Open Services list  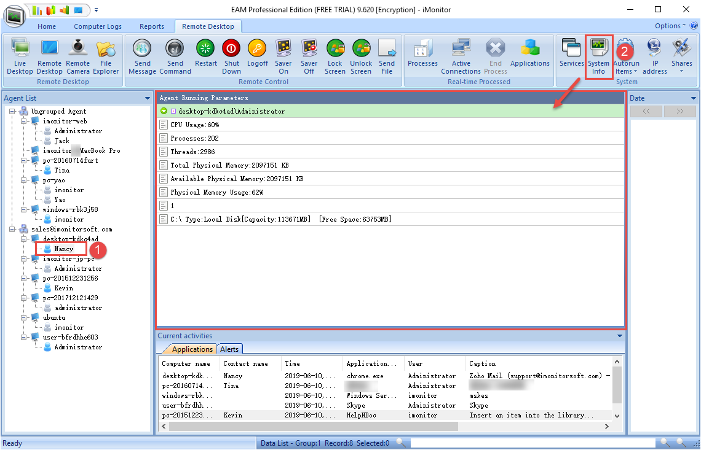(571, 53)
